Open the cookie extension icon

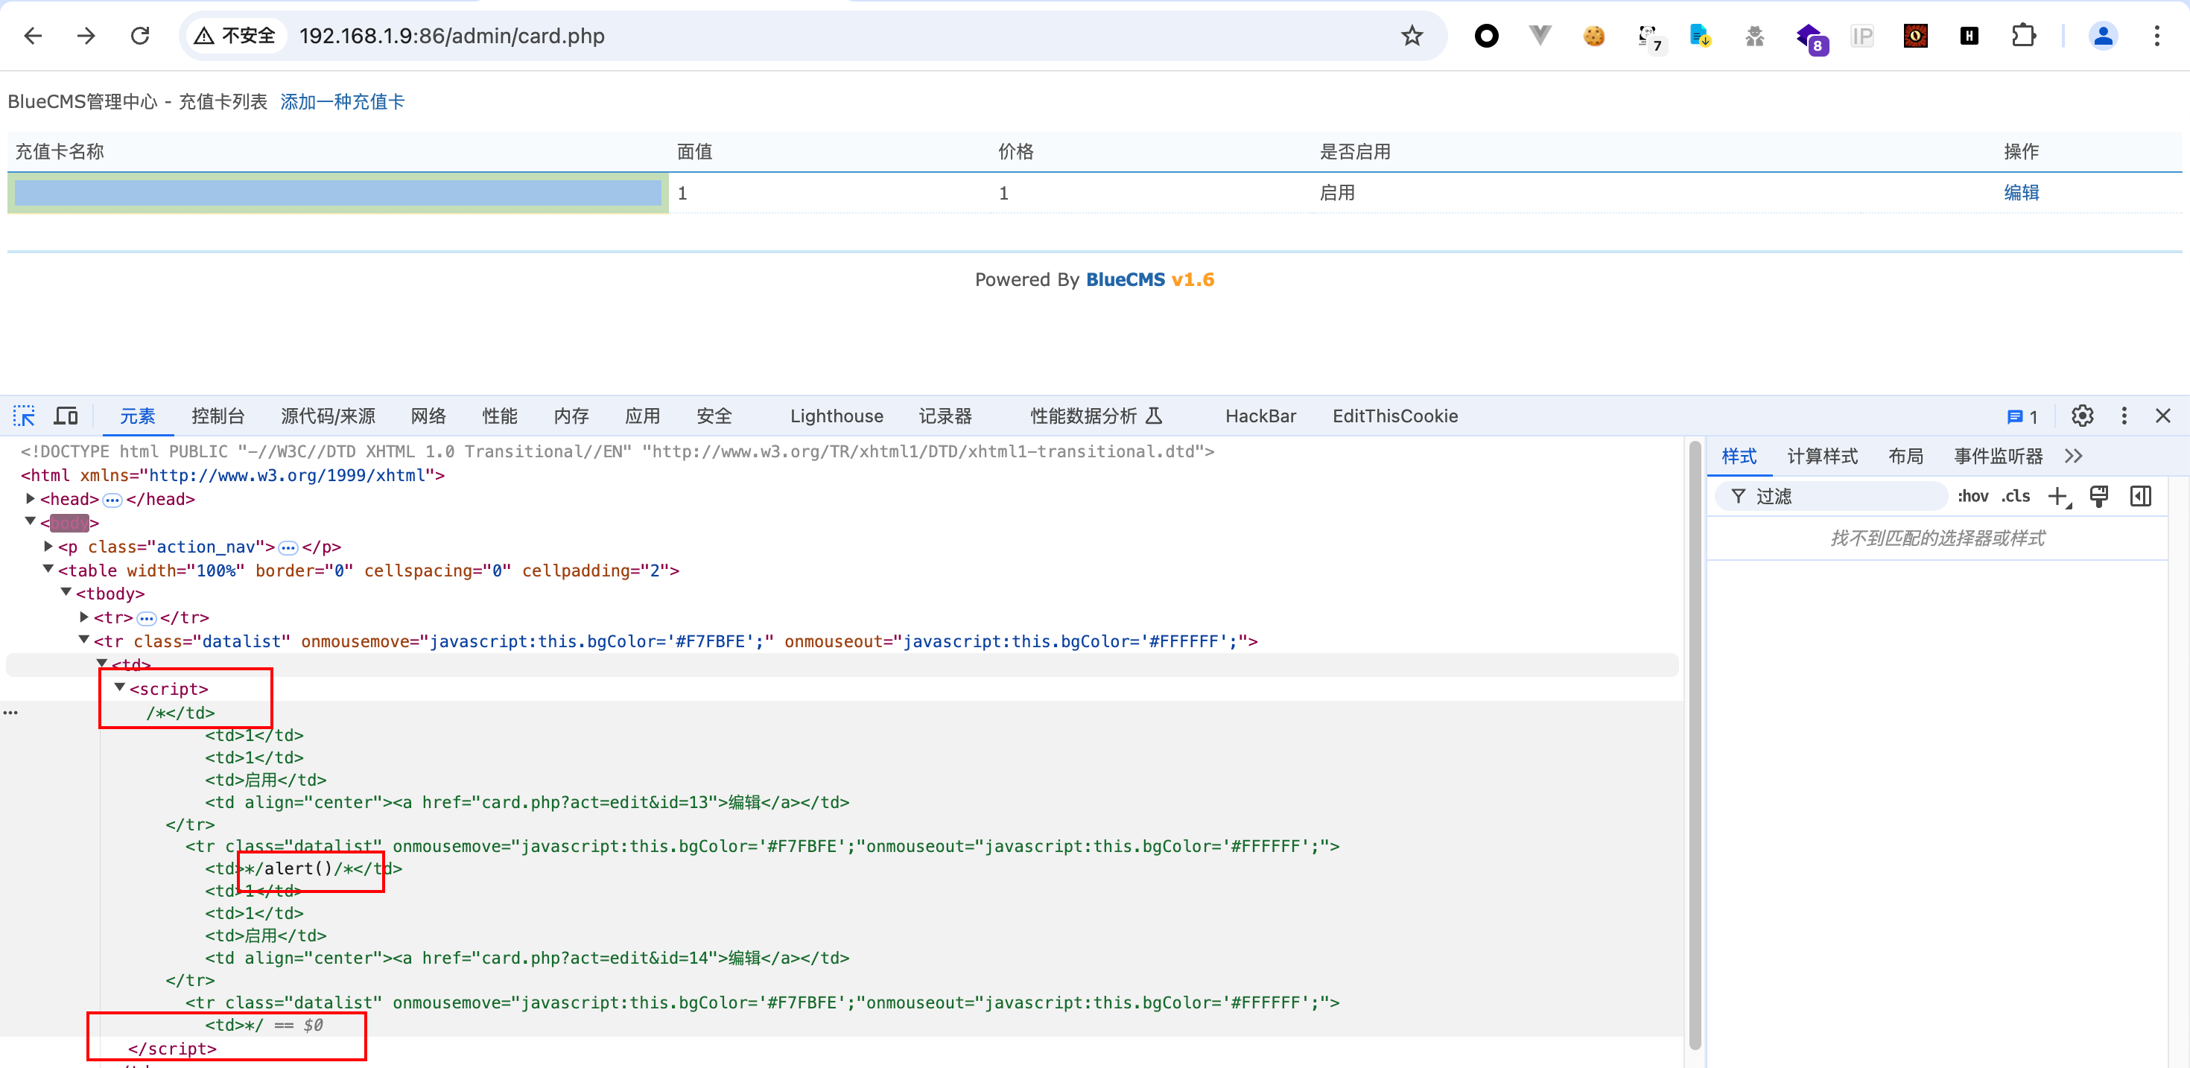(1594, 36)
